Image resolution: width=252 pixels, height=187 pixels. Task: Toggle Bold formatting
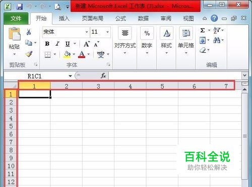pos(47,44)
